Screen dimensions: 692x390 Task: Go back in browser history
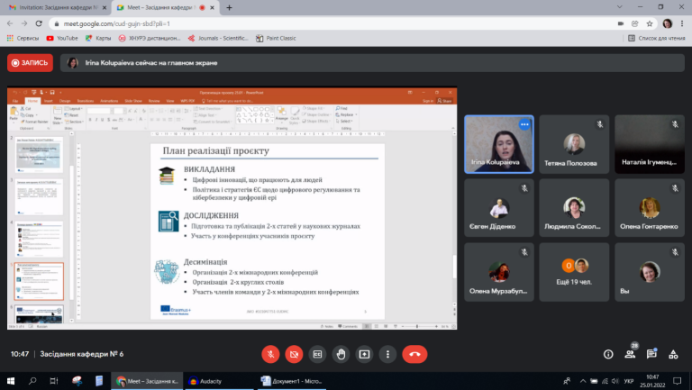10,23
